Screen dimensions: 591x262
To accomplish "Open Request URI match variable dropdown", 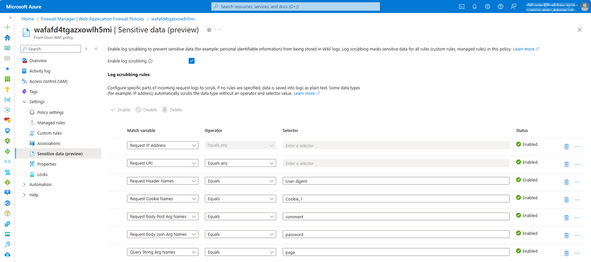I will (x=163, y=163).
